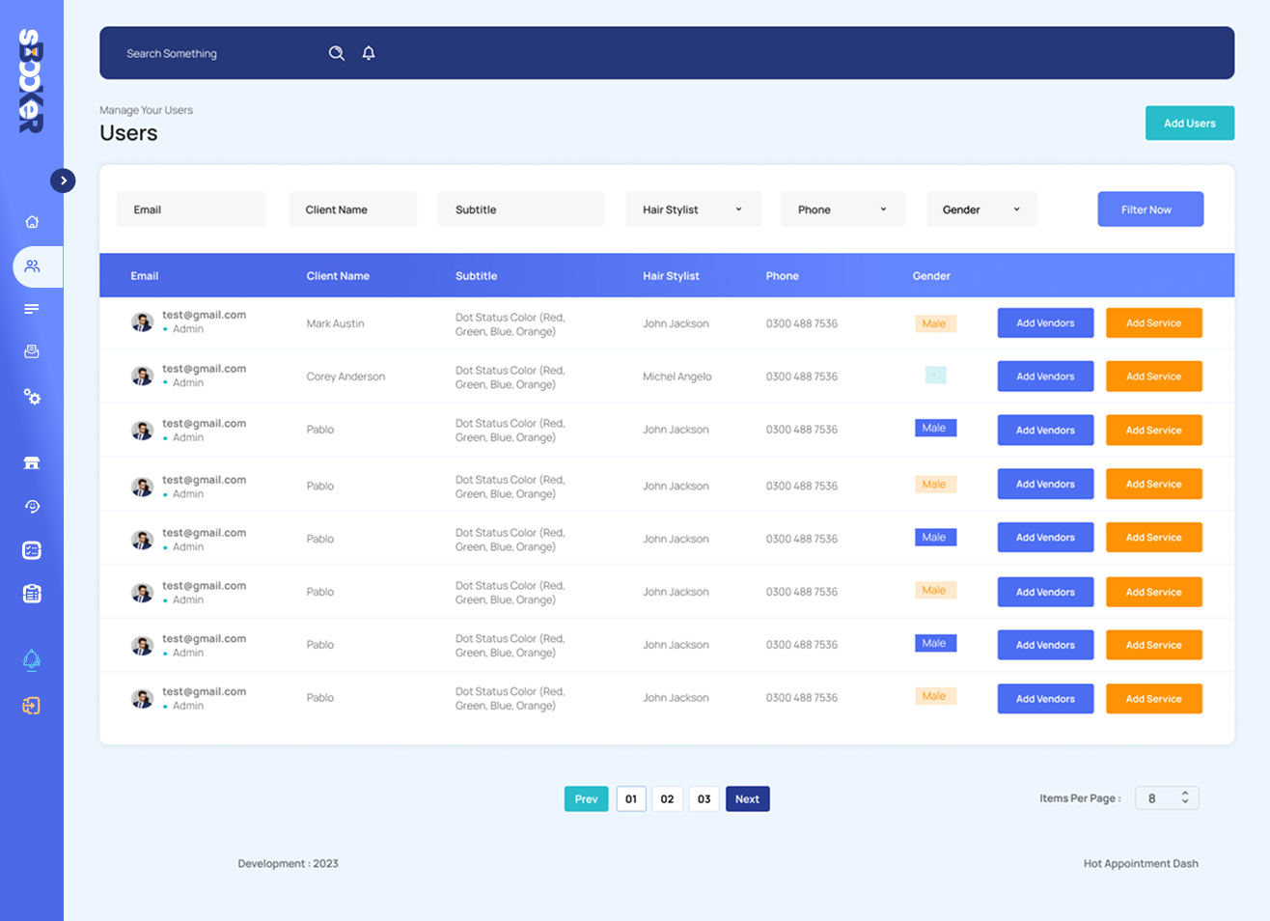Open the Hair Stylist filter dropdown
Image resolution: width=1270 pixels, height=921 pixels.
click(x=693, y=209)
